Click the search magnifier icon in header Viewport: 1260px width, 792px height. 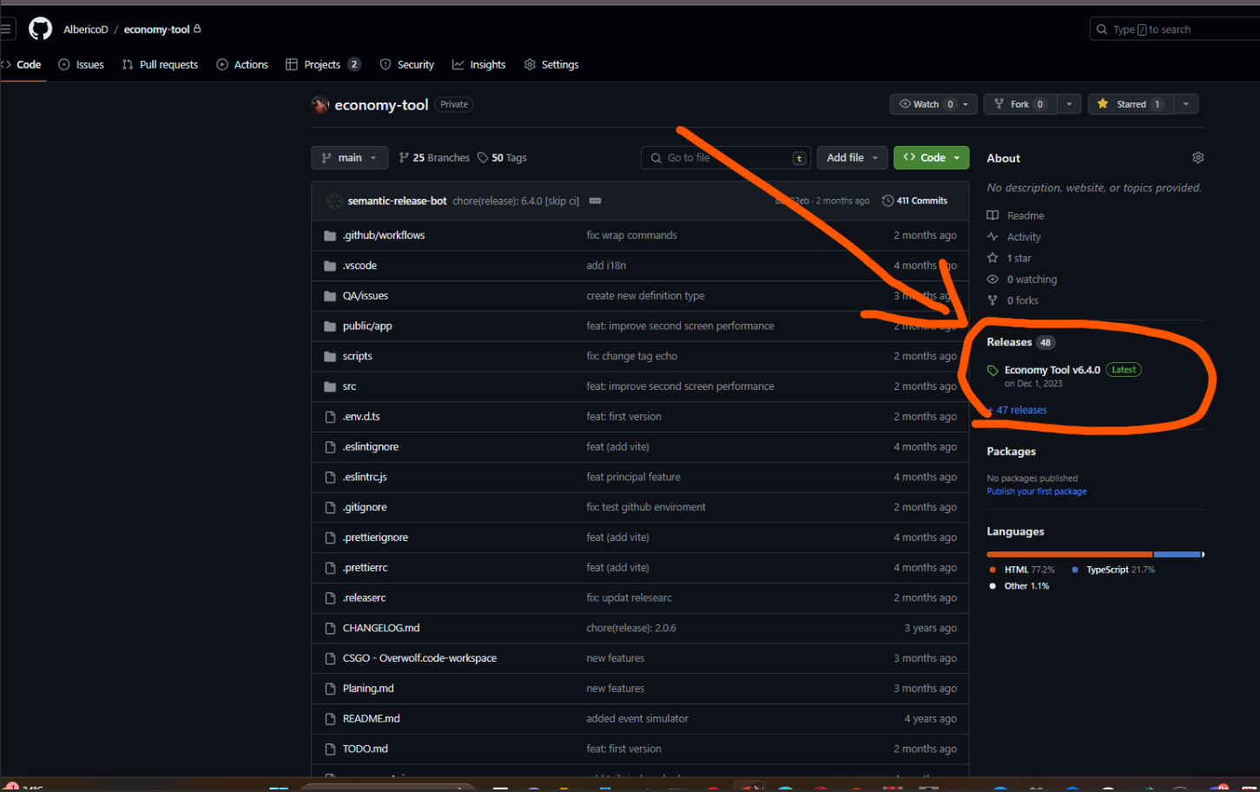pos(1102,30)
